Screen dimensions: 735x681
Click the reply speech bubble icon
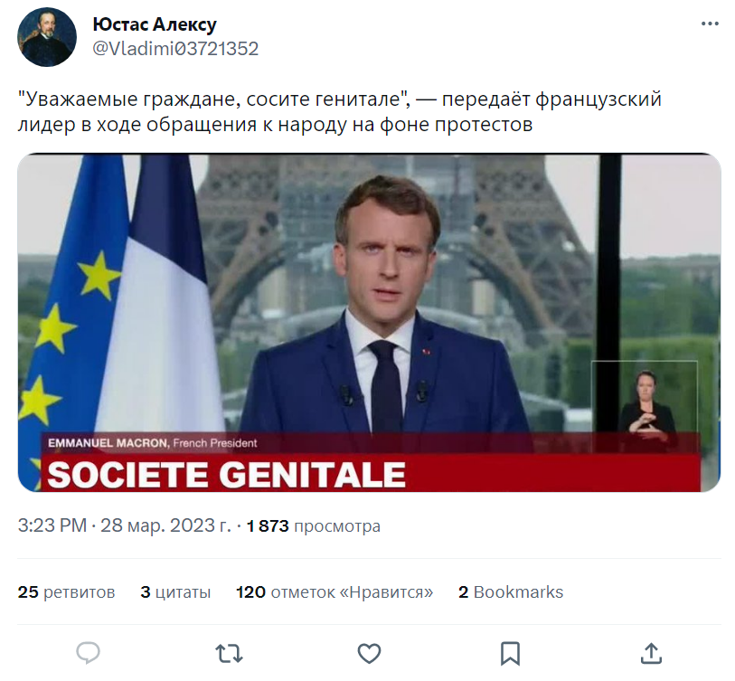(88, 652)
